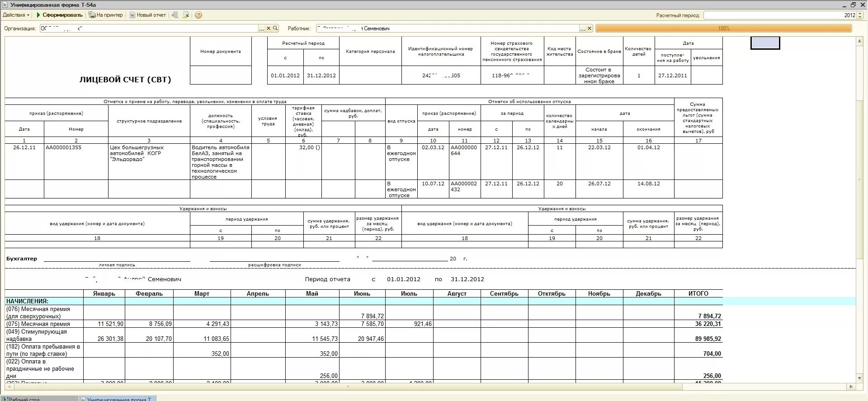Select the (075) Месячная премия row label

pyautogui.click(x=44, y=324)
